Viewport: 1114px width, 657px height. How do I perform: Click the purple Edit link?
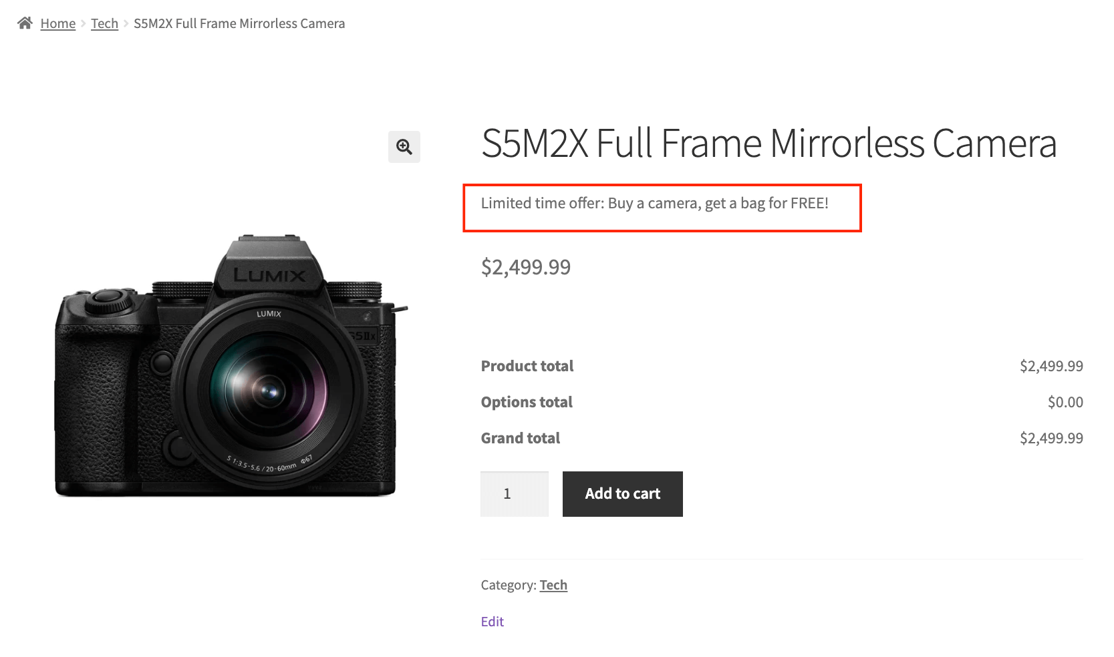[493, 622]
